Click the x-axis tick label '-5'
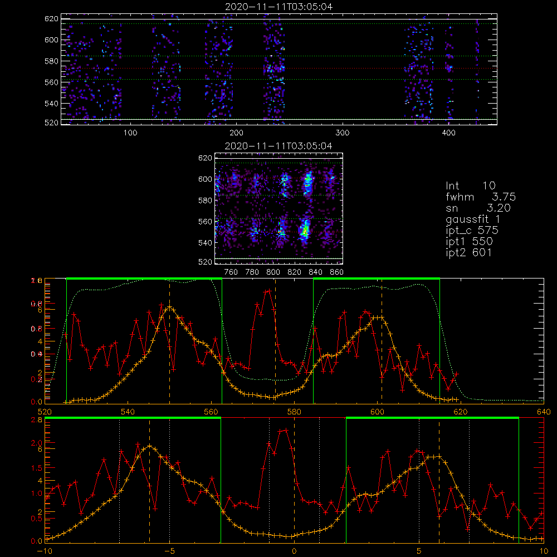The width and height of the screenshot is (557, 557). (x=169, y=551)
